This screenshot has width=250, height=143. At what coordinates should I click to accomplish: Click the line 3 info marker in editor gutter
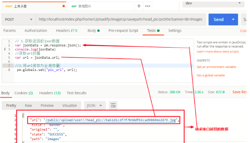coord(5,49)
